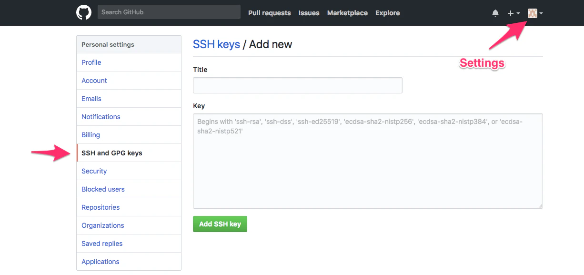Open Blocked users in sidebar
This screenshot has height=275, width=584.
click(x=129, y=189)
